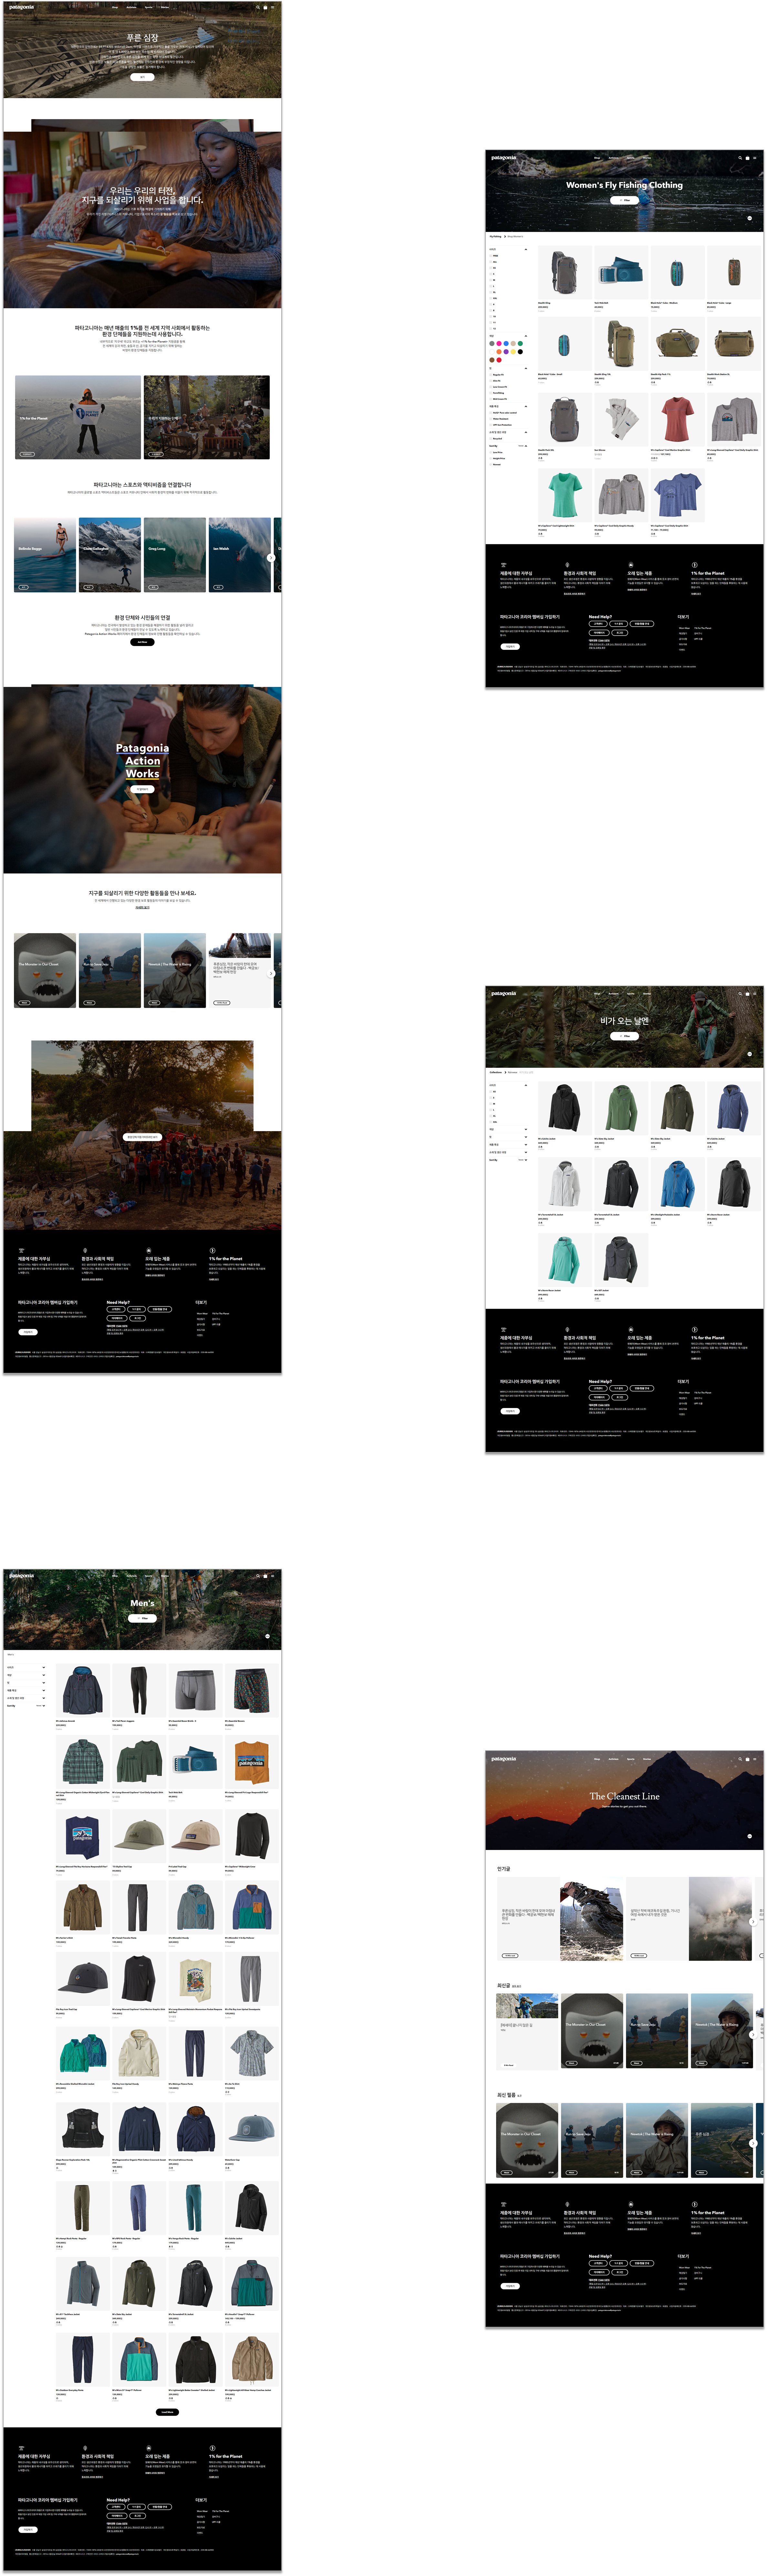Click Filter button on Women's Fly Fishing hero
The image size is (767, 2576).
click(625, 200)
